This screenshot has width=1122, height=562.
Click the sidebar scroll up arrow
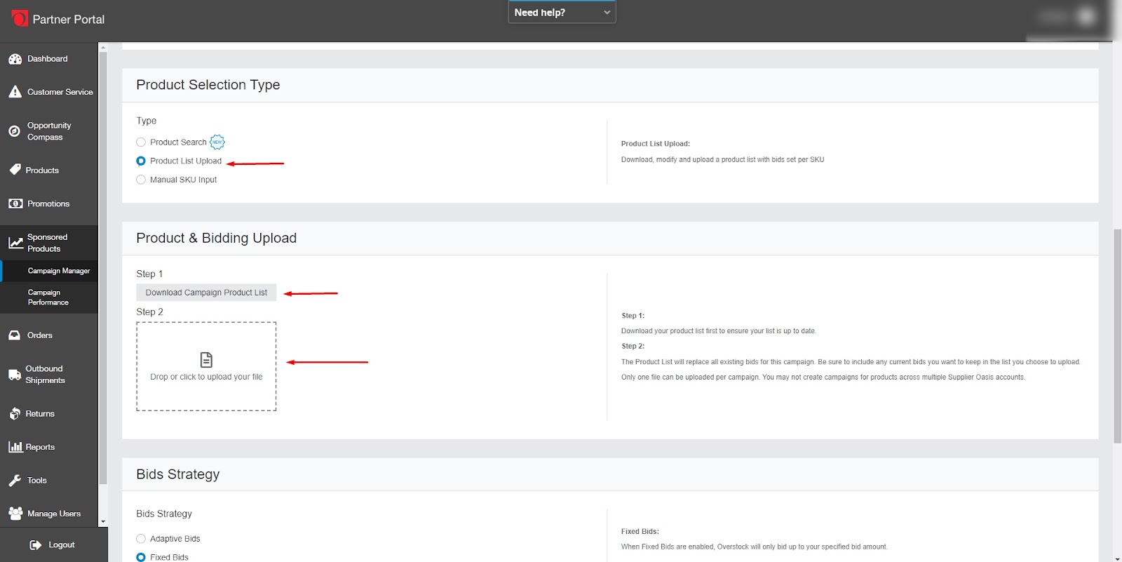(x=103, y=48)
